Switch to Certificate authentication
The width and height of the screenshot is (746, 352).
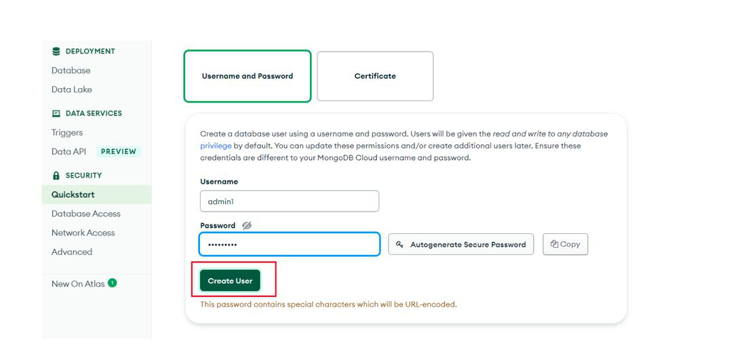(x=375, y=76)
